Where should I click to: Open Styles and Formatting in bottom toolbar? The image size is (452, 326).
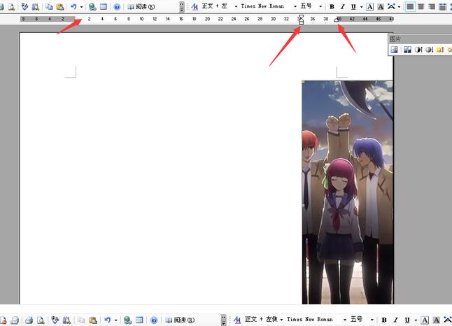point(237,320)
